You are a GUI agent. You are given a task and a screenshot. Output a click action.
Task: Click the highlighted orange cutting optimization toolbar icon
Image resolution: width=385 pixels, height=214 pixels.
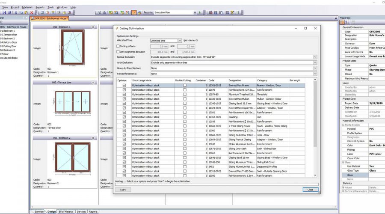pos(134,12)
